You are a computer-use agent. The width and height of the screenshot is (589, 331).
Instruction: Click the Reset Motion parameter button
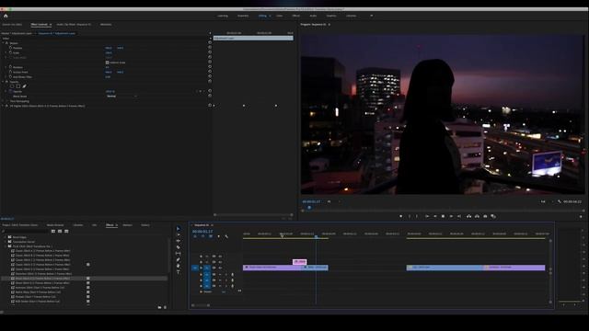[x=210, y=43]
